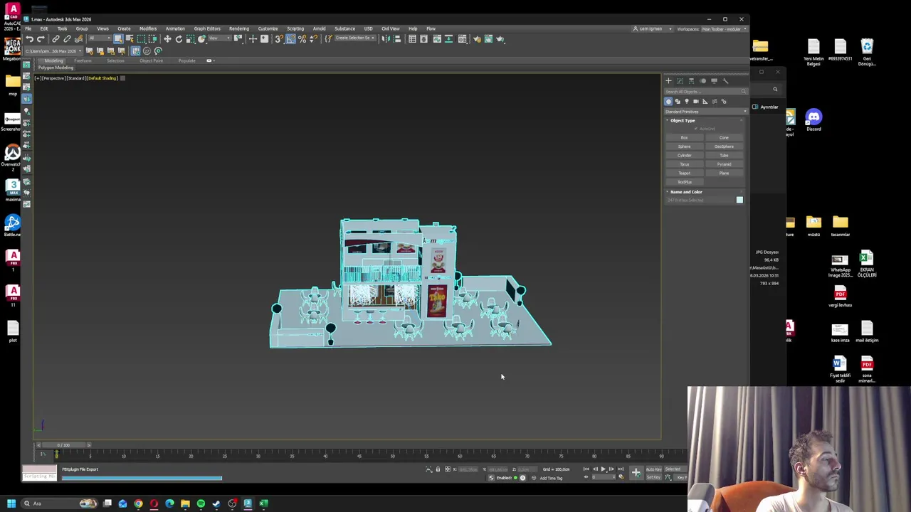Select the Space Warps category icon

point(715,101)
